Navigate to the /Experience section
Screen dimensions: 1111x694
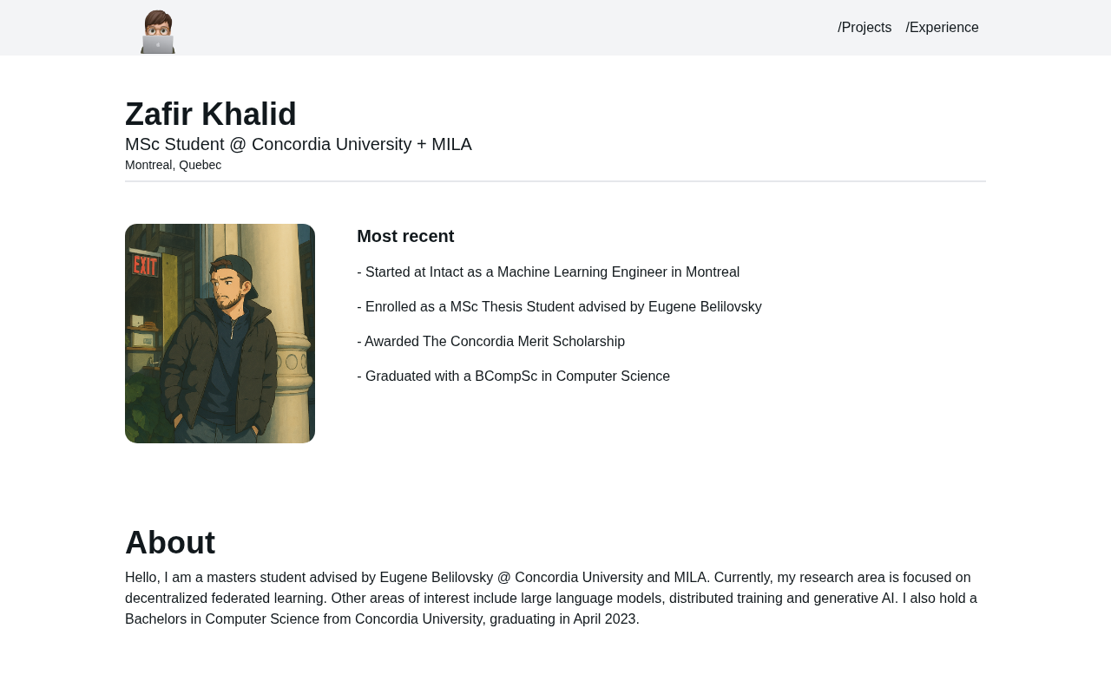click(942, 28)
